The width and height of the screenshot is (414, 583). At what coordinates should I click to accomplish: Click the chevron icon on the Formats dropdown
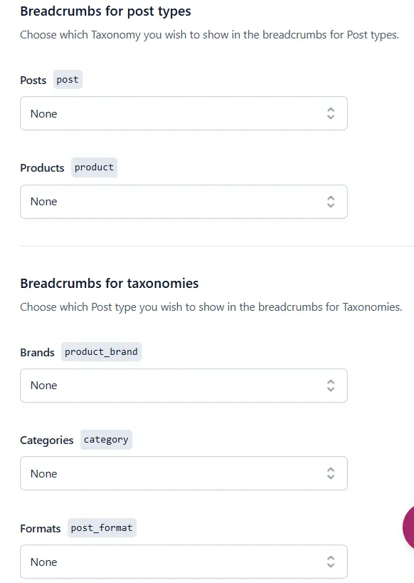tap(331, 562)
